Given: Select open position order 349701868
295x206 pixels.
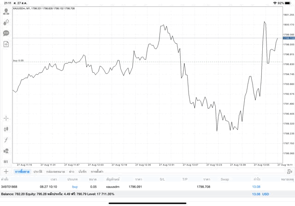Looking at the screenshot, I should 11,186.
